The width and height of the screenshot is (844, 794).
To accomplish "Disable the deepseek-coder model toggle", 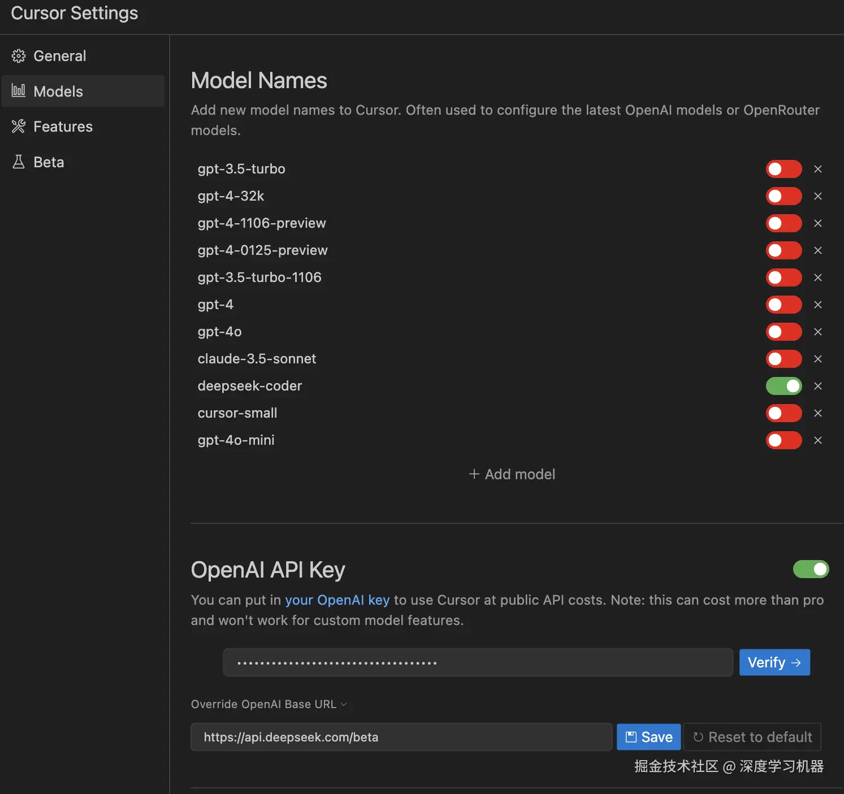I will (784, 386).
